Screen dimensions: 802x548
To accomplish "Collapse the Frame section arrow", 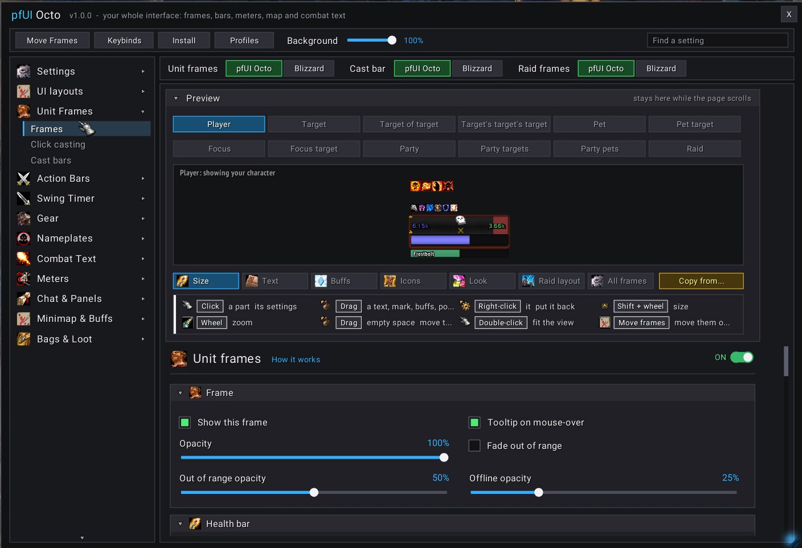I will point(180,393).
